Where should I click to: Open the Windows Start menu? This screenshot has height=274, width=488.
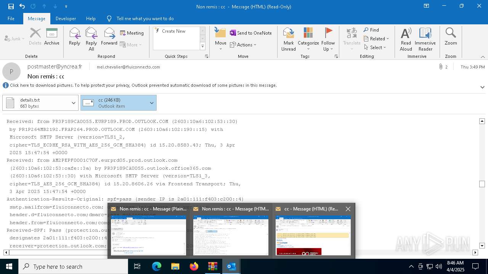click(9, 266)
